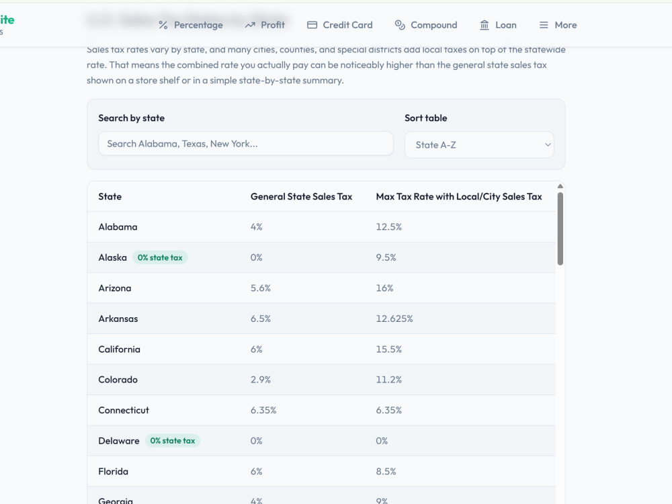Click Alaska's 0% state tax badge
Screen dimensions: 672x504
160,257
